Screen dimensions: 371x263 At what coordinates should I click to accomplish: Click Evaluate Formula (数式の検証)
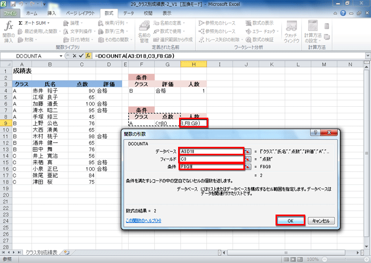tap(259, 40)
